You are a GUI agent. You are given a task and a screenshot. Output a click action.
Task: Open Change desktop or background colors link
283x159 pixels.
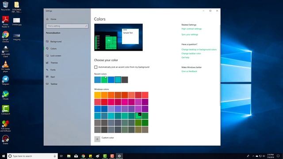199,49
